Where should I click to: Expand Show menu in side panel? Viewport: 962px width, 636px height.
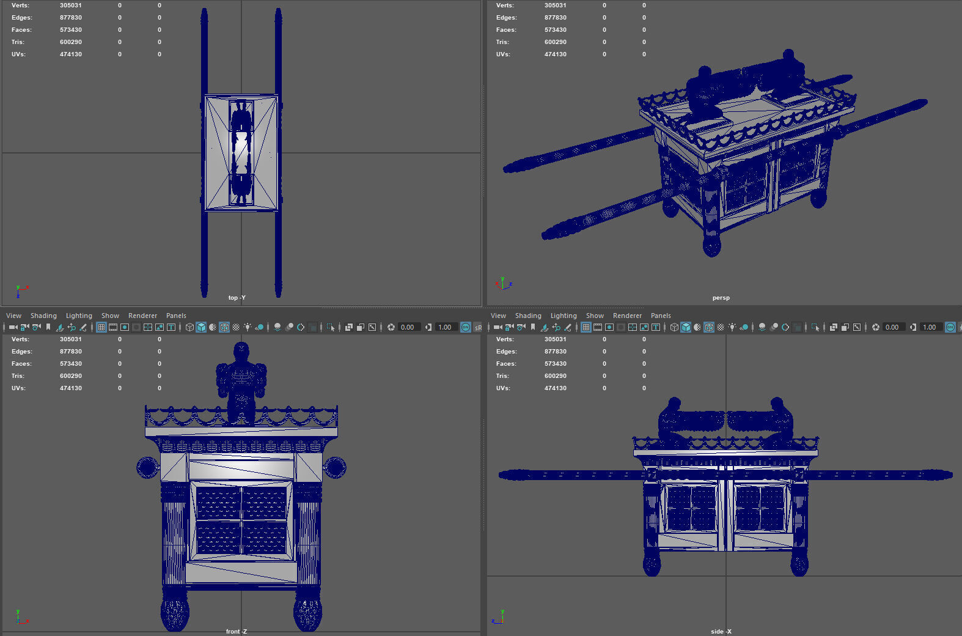pos(595,316)
